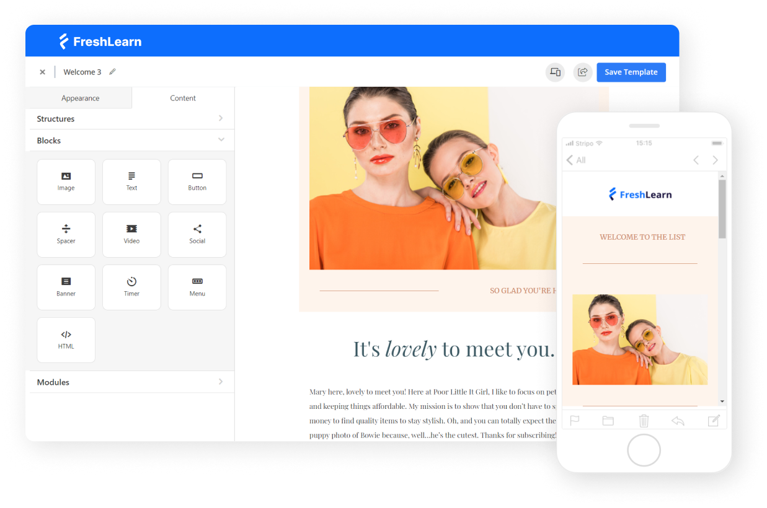The height and width of the screenshot is (508, 767).
Task: Expand the Structures section
Action: [130, 118]
